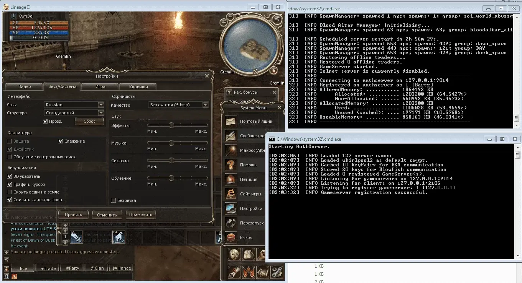Switch to the Звук/Система tab
The image size is (522, 283).
[63, 86]
